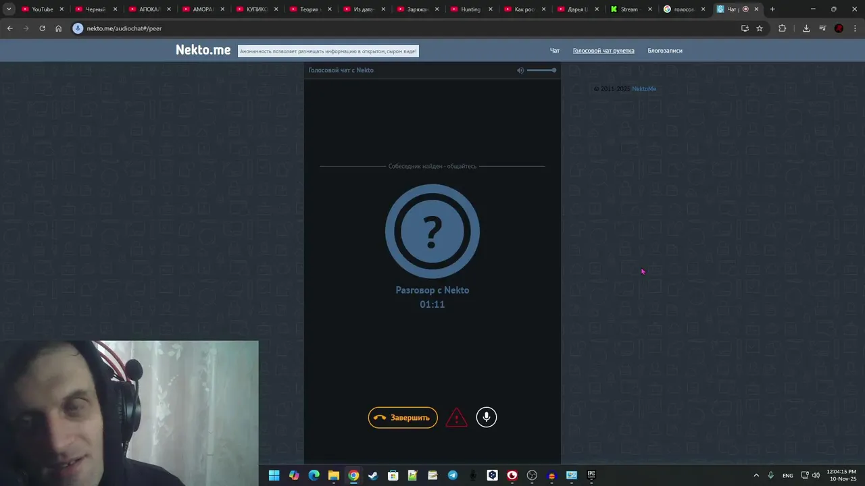865x486 pixels.
Task: Click the install app icon in address bar
Action: click(x=745, y=28)
